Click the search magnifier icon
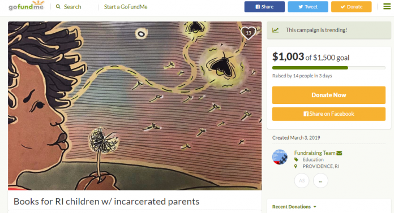The image size is (394, 213). (58, 7)
